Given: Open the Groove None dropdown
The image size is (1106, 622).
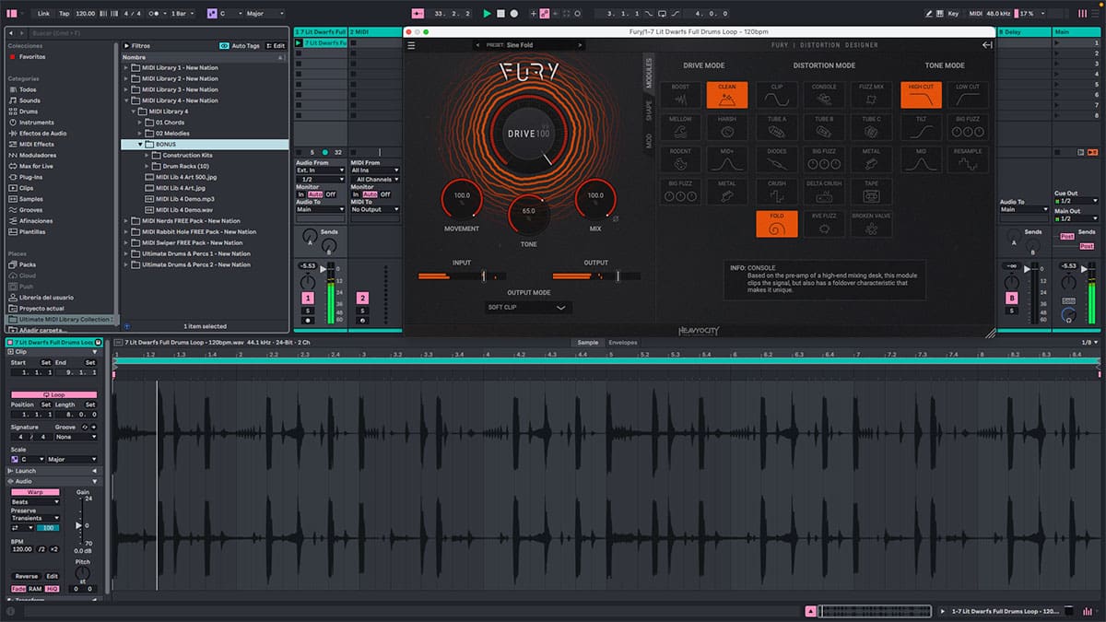Looking at the screenshot, I should pyautogui.click(x=76, y=437).
